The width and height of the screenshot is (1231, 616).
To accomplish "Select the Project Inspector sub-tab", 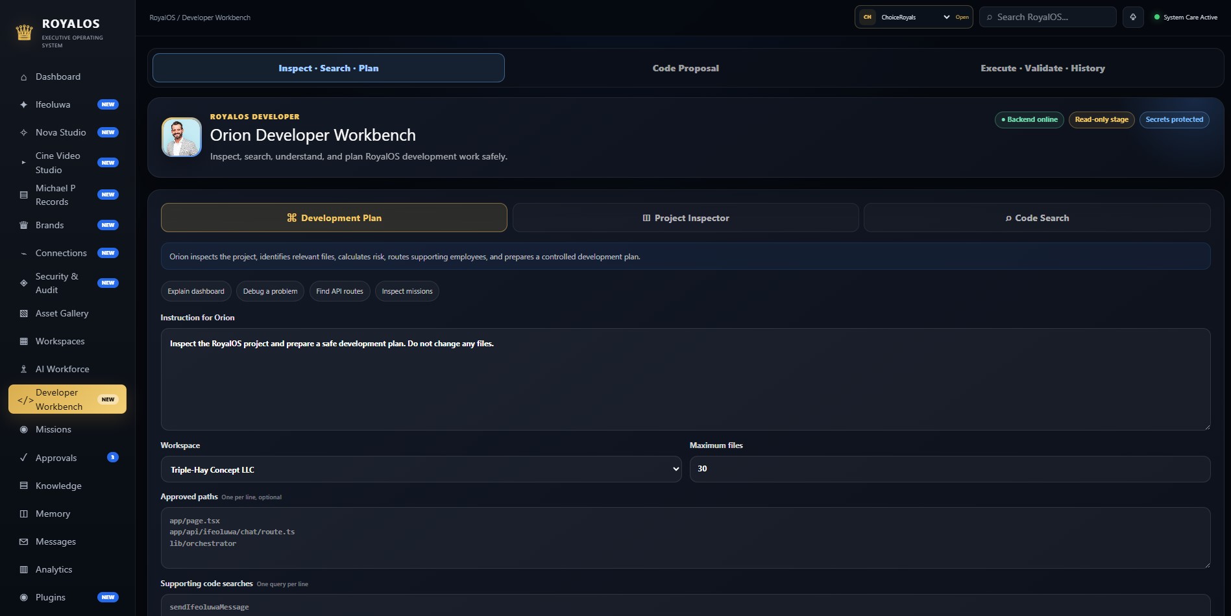I will coord(686,218).
